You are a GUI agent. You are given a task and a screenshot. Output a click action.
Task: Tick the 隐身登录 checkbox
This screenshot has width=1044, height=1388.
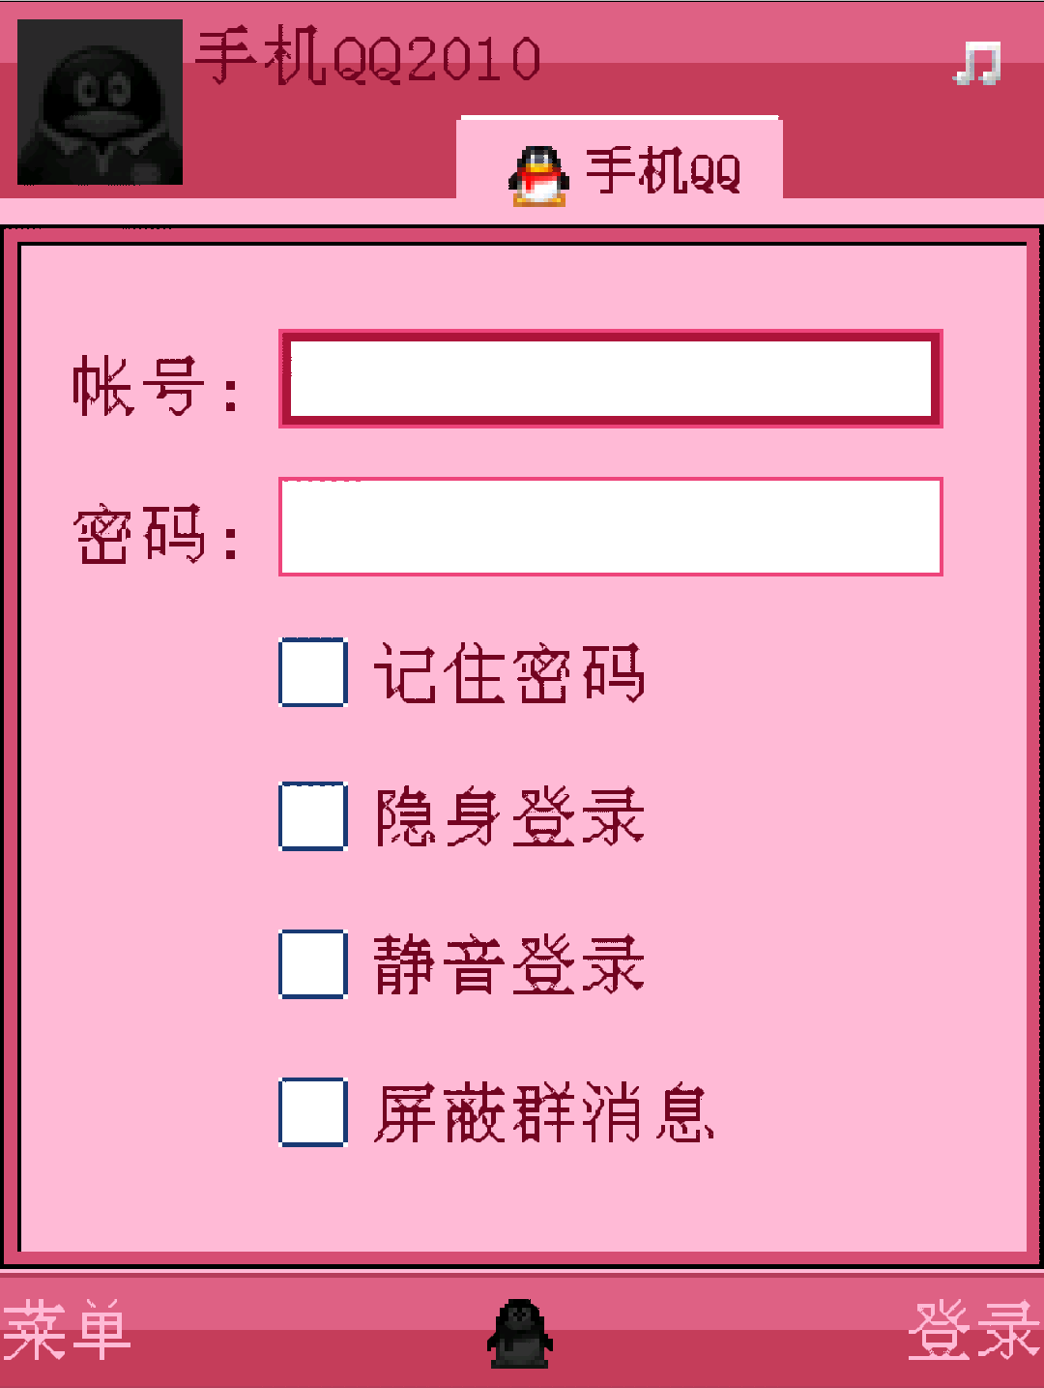(x=313, y=816)
